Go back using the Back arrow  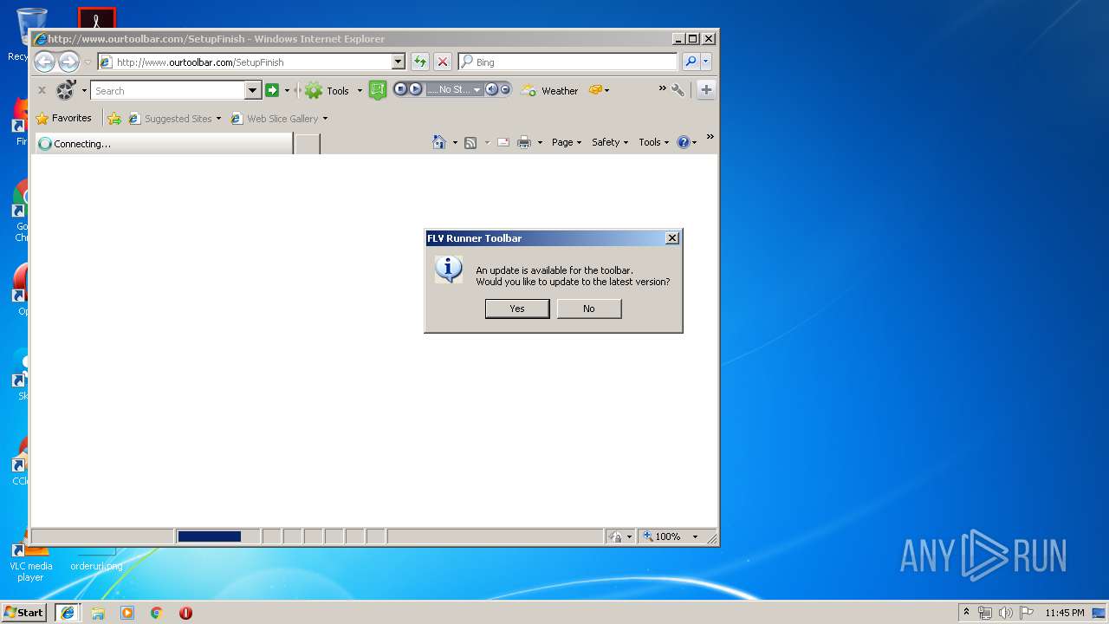tap(44, 62)
